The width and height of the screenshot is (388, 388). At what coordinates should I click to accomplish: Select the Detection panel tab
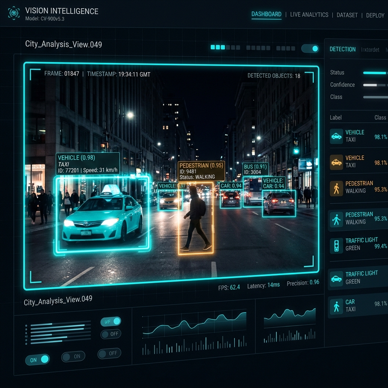point(343,49)
